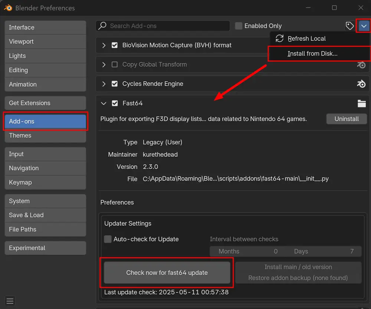Go to the Navigation tab
This screenshot has width=371, height=309.
45,168
